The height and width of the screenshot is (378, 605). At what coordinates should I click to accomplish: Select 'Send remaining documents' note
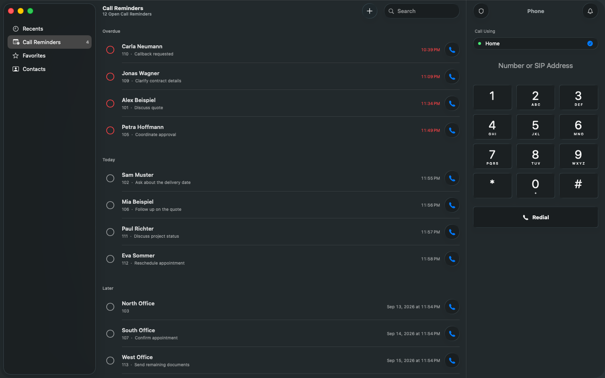[162, 365]
